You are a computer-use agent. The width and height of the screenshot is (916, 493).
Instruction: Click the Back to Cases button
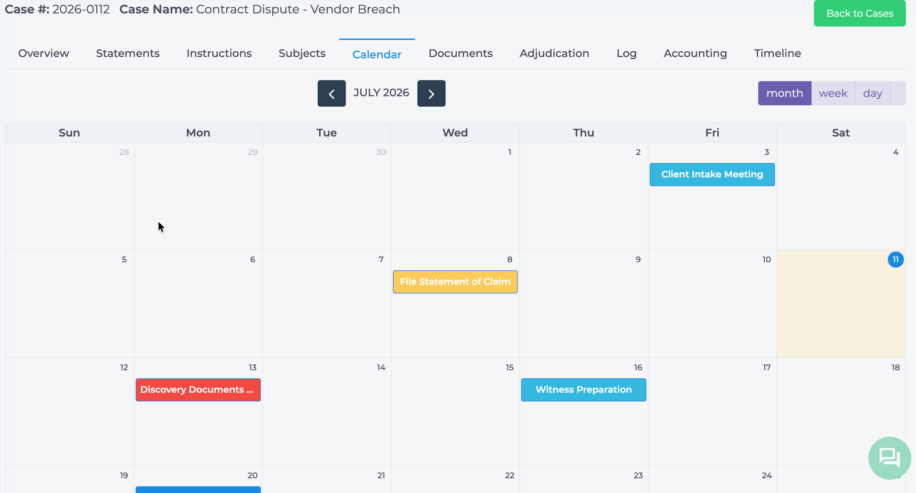tap(860, 13)
